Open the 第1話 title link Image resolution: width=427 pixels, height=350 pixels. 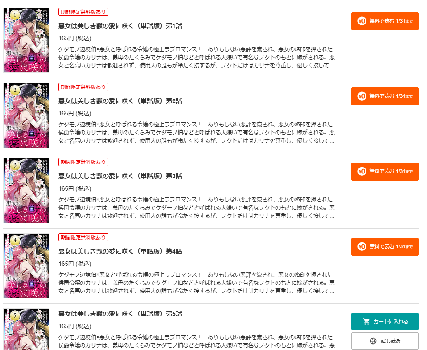pyautogui.click(x=120, y=26)
